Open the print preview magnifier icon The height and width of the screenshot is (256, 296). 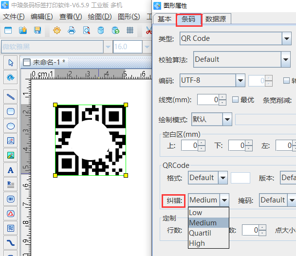(86, 30)
